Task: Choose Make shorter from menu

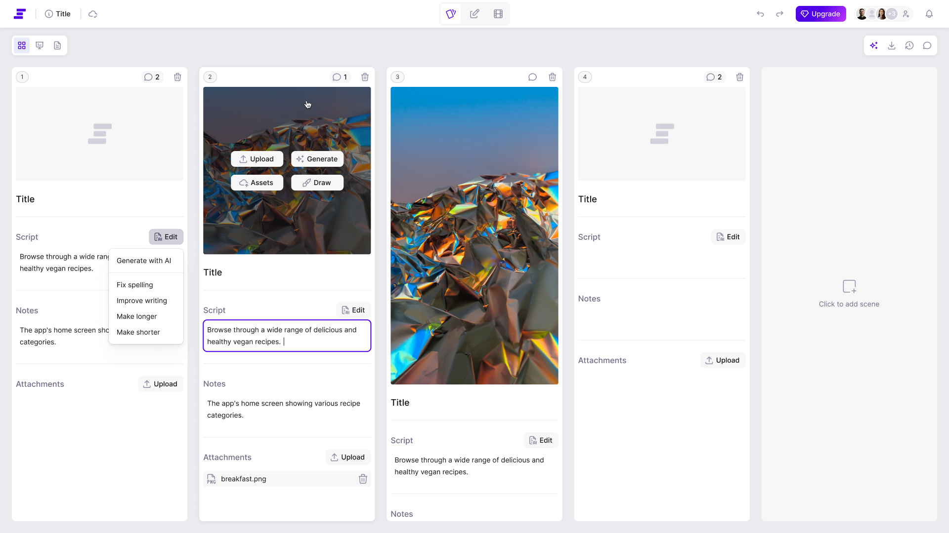Action: click(138, 332)
